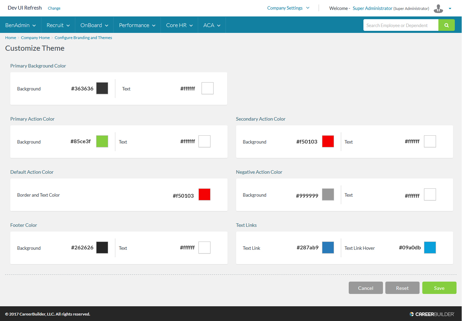
Task: Click the Change link beside Dev UI Refresh
Action: [54, 8]
